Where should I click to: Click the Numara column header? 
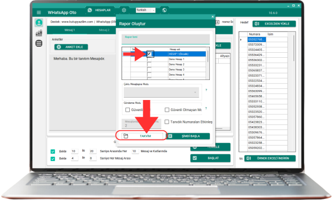[256, 34]
